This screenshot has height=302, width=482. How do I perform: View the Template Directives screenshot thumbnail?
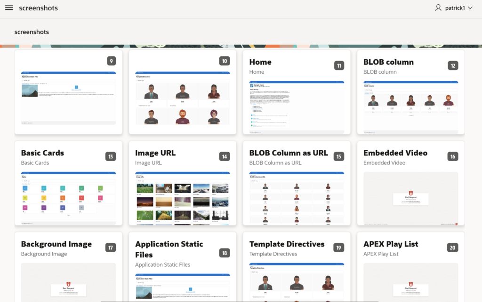pos(297,282)
